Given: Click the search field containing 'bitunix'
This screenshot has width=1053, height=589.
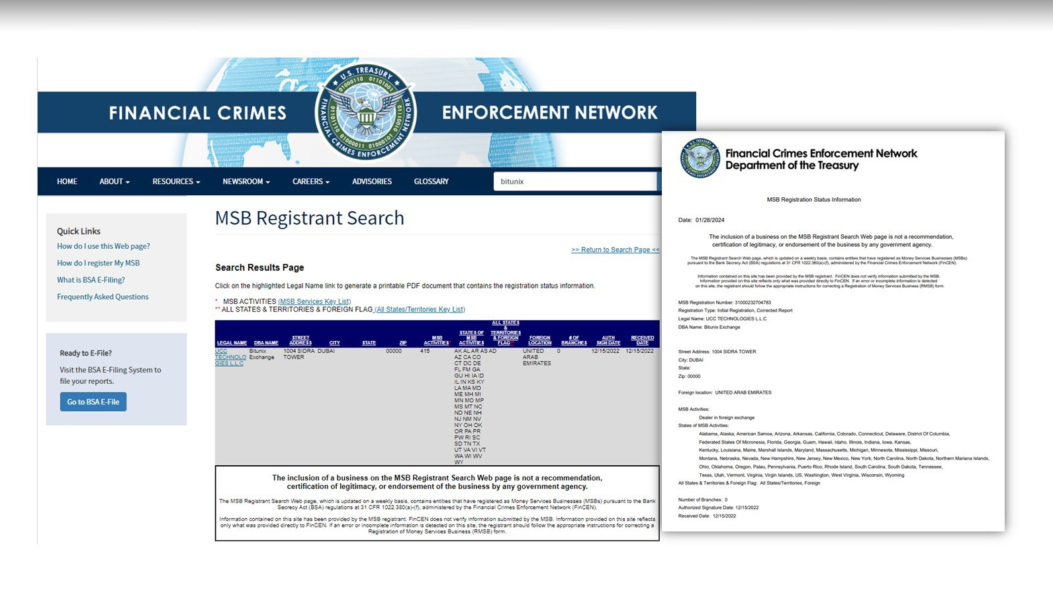Looking at the screenshot, I should (x=574, y=181).
